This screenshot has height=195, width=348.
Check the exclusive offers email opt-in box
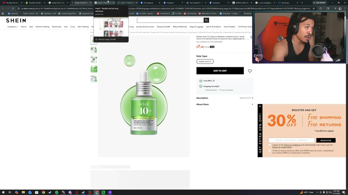270,151
